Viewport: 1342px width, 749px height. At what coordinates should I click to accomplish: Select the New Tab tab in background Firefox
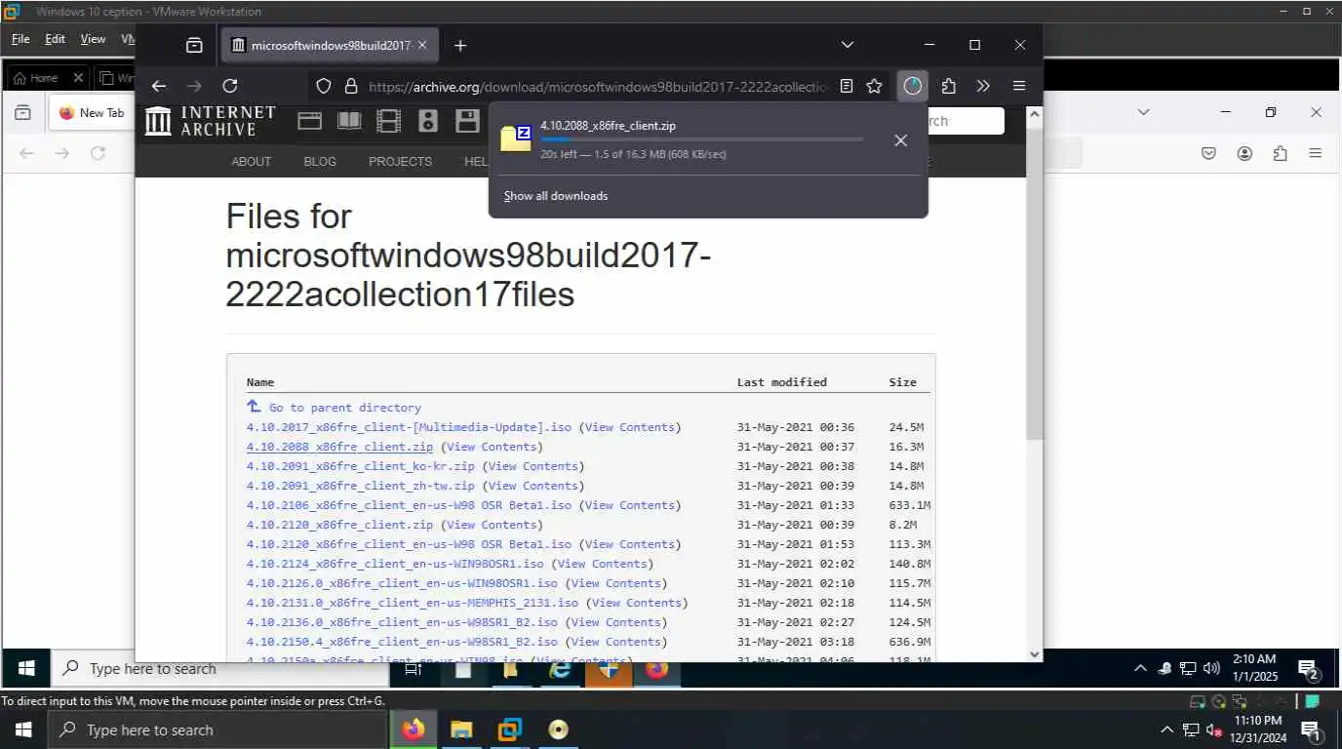pyautogui.click(x=94, y=113)
